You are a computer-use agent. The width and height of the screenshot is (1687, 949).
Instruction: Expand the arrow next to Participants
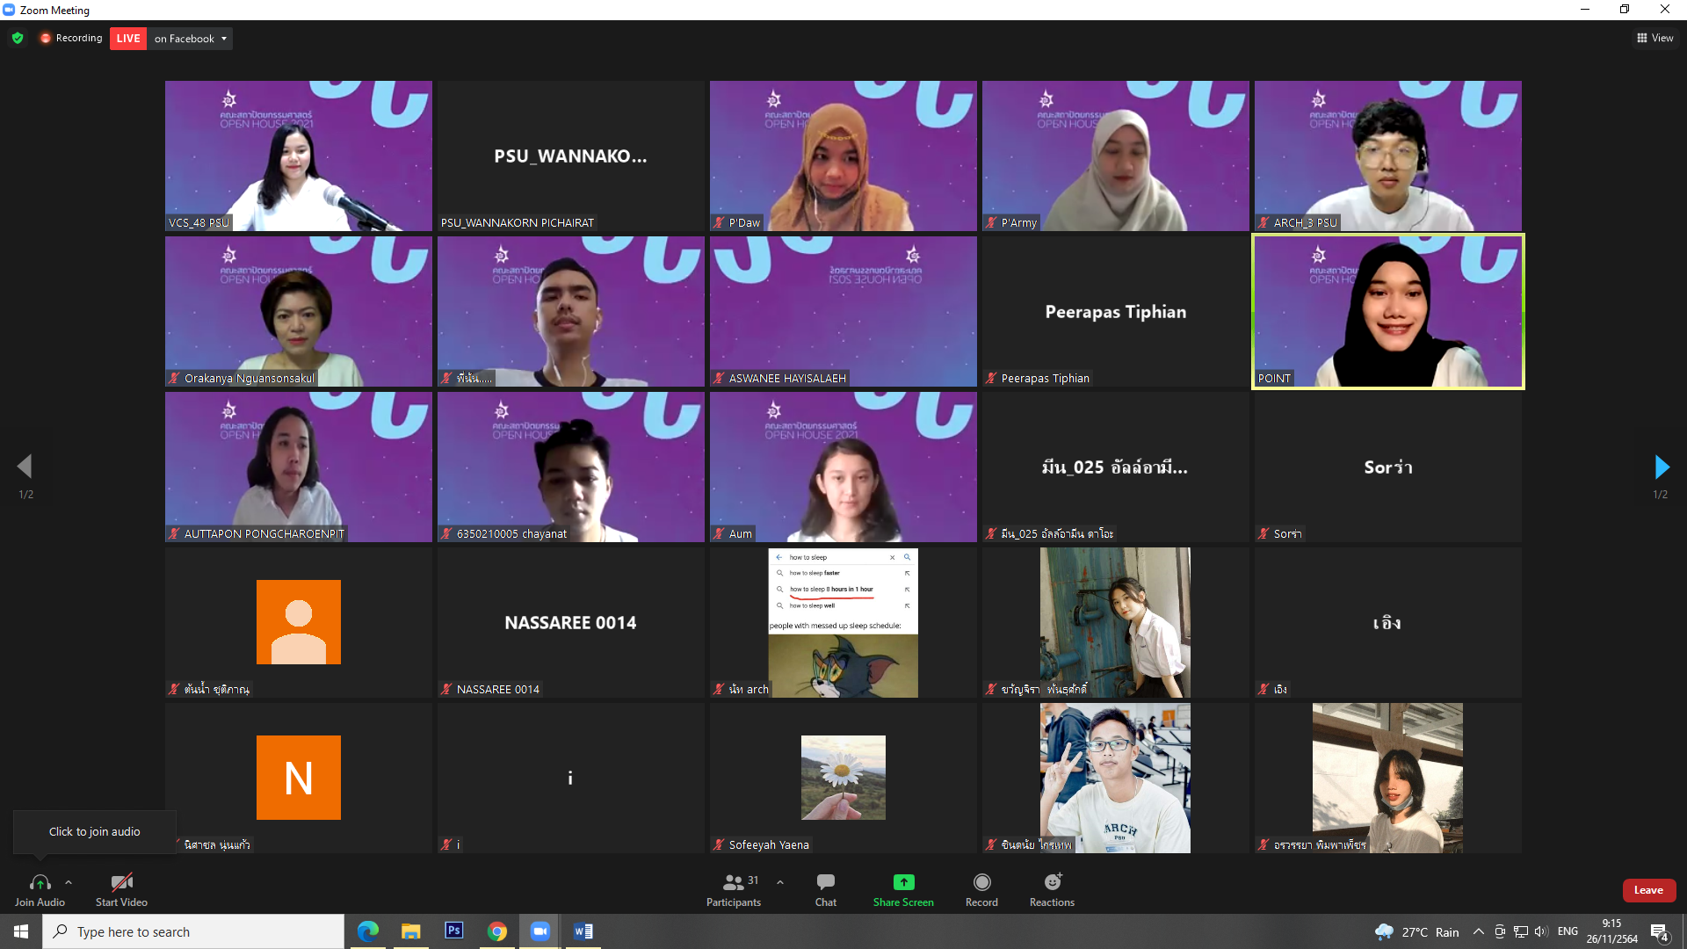pos(780,882)
